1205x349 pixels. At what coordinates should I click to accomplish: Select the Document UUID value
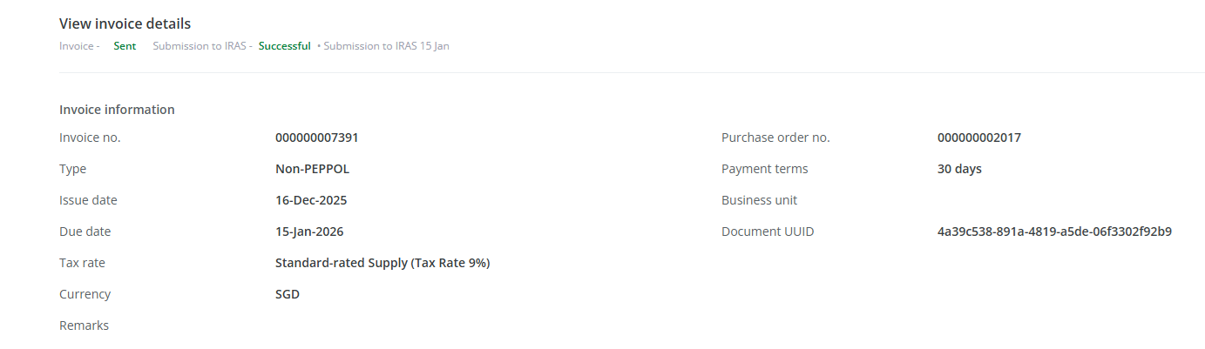click(x=1054, y=232)
